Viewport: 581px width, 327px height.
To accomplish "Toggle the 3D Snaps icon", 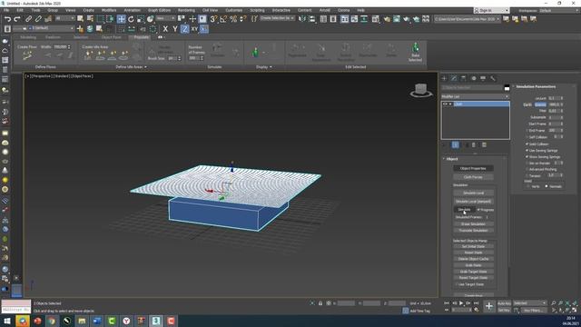I will tap(213, 19).
